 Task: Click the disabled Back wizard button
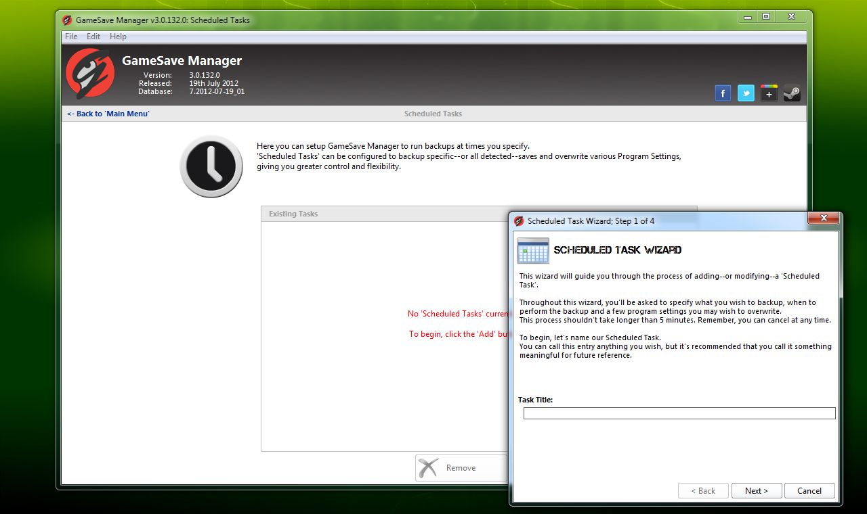click(x=703, y=491)
